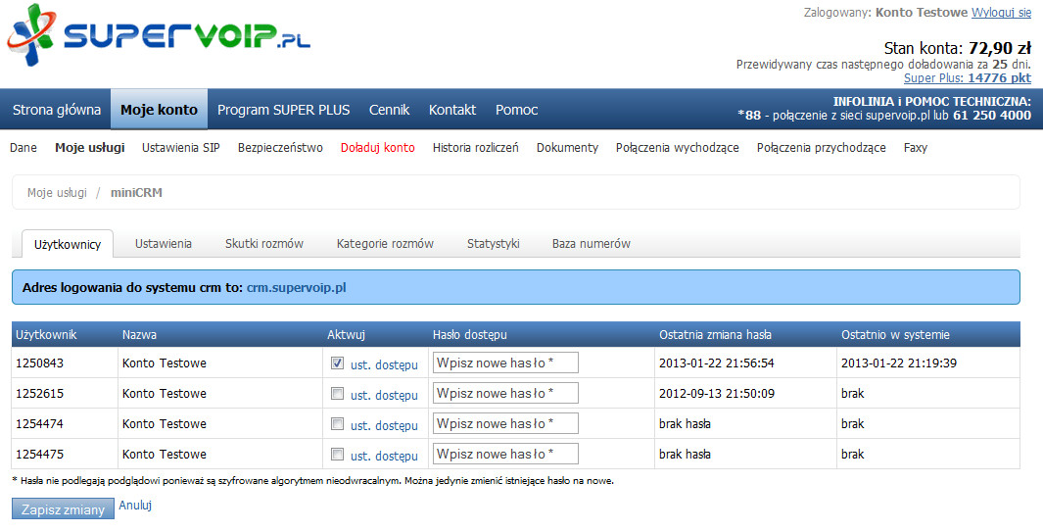The width and height of the screenshot is (1043, 532).
Task: Click Hasło dostępu column header
Action: point(470,335)
